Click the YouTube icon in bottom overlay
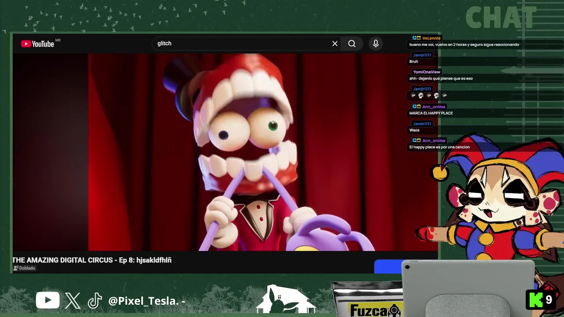This screenshot has width=564, height=317. [48, 301]
